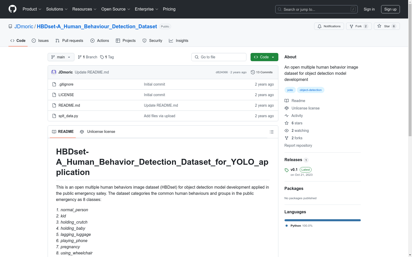Click the branch icon beside 1 Branch

tap(80, 57)
